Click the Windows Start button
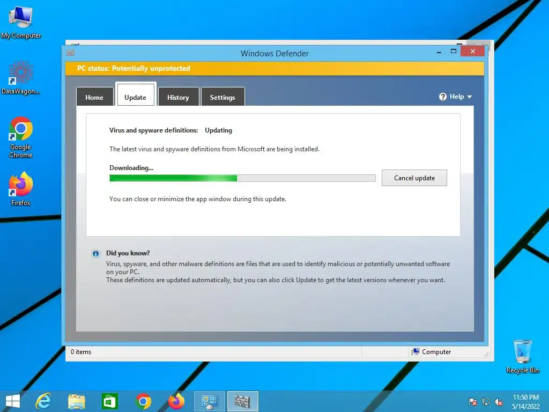The height and width of the screenshot is (412, 549). [x=13, y=401]
